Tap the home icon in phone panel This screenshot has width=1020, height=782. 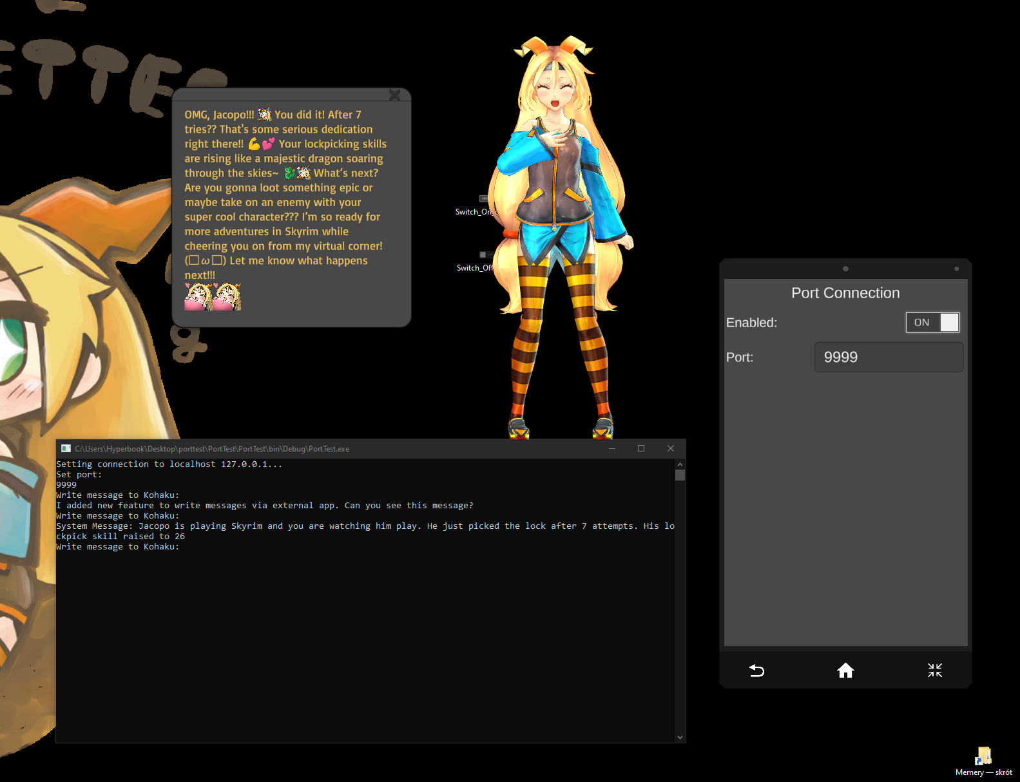coord(845,671)
